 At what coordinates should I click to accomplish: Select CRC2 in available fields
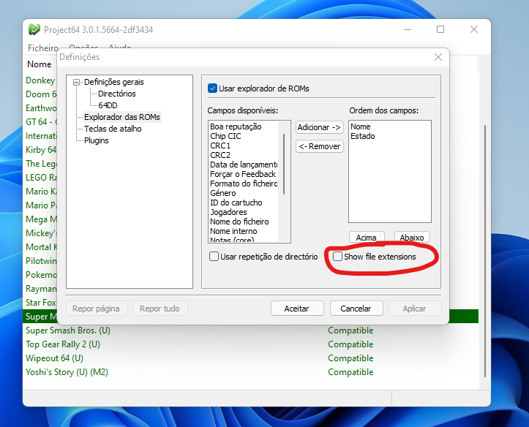click(x=220, y=155)
